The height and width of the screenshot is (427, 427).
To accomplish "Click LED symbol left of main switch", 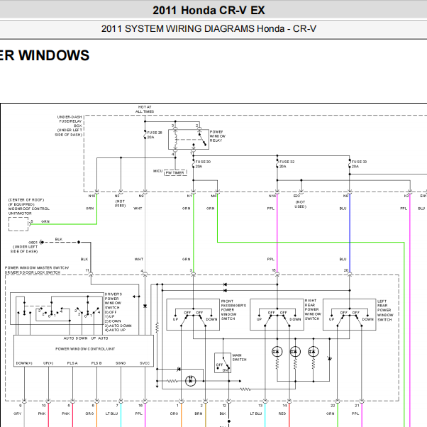I will (x=190, y=381).
